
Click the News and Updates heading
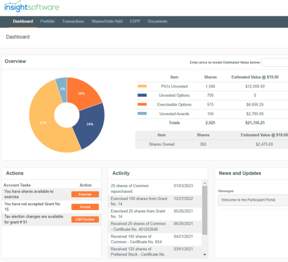point(240,173)
